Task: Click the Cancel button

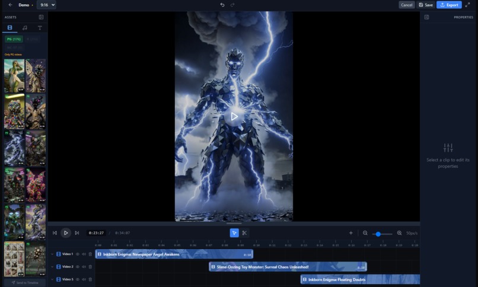Action: [x=407, y=5]
